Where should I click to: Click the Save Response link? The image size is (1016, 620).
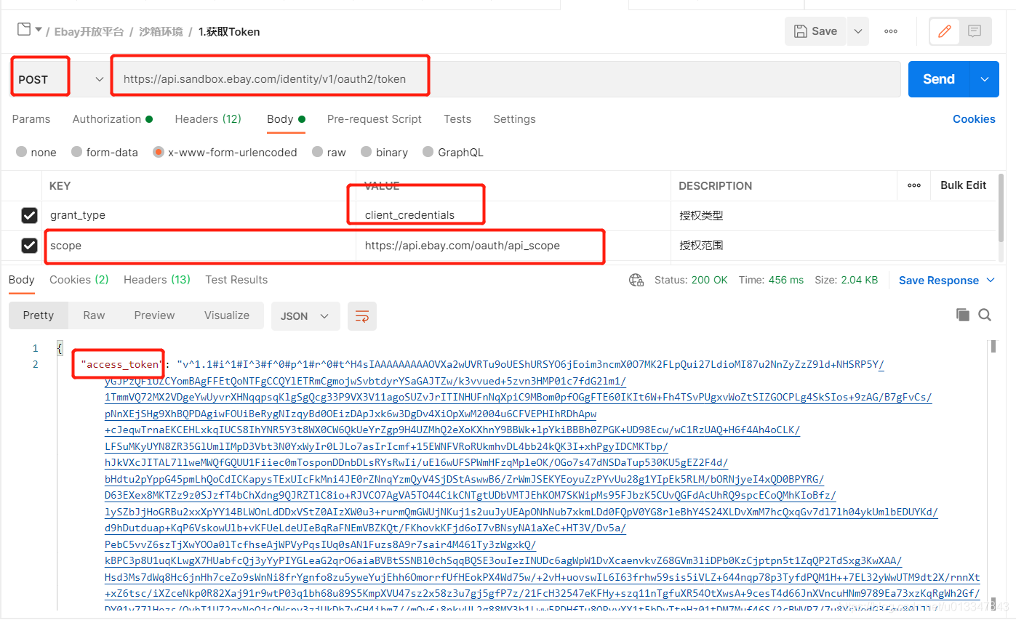[x=939, y=281]
